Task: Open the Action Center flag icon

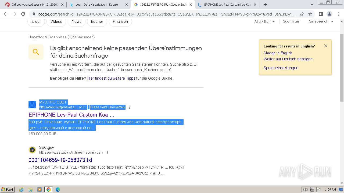Action: click(x=318, y=190)
